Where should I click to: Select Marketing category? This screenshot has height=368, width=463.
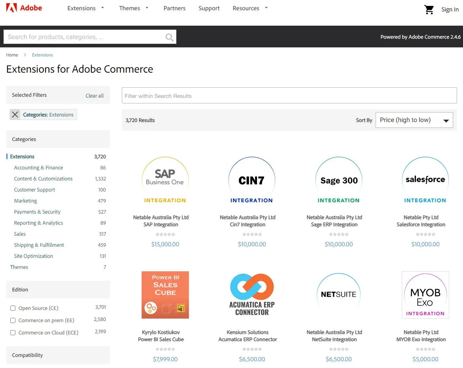[25, 201]
